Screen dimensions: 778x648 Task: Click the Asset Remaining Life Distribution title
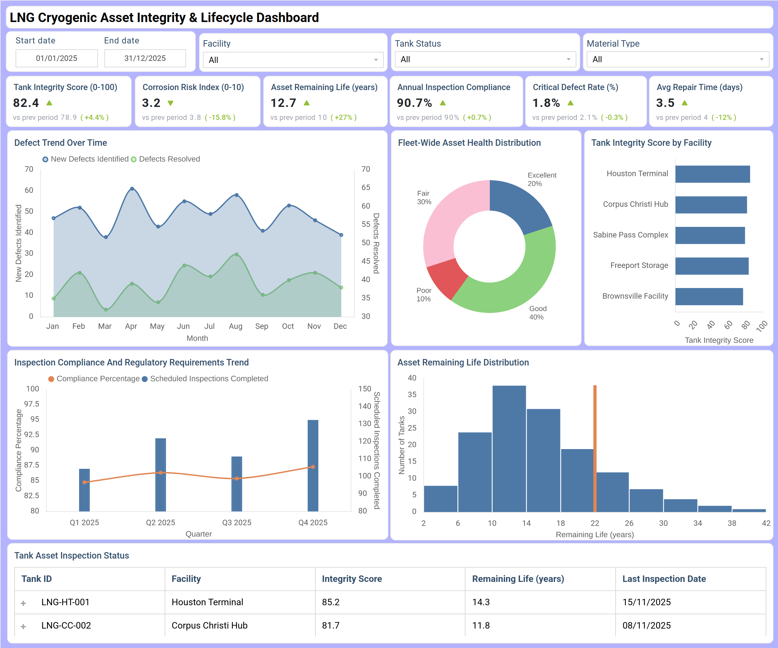[463, 363]
